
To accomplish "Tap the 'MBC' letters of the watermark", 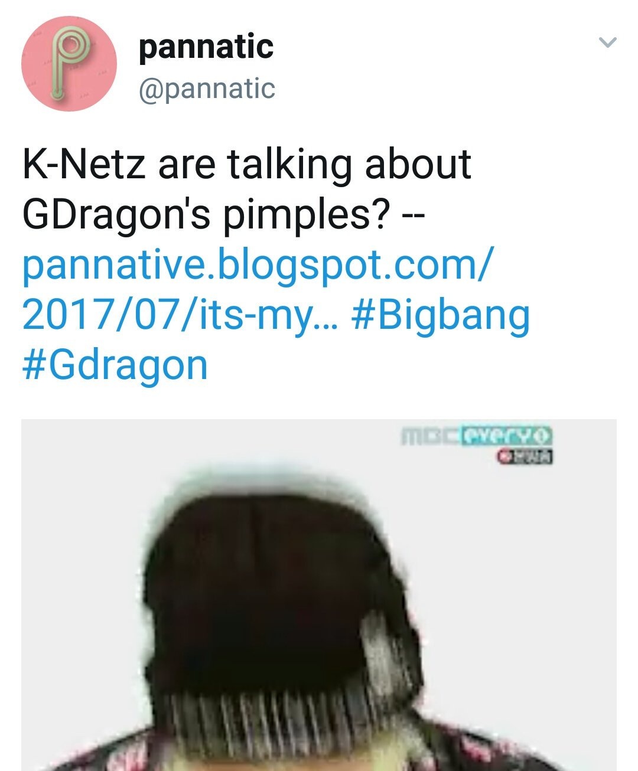I will coord(430,436).
